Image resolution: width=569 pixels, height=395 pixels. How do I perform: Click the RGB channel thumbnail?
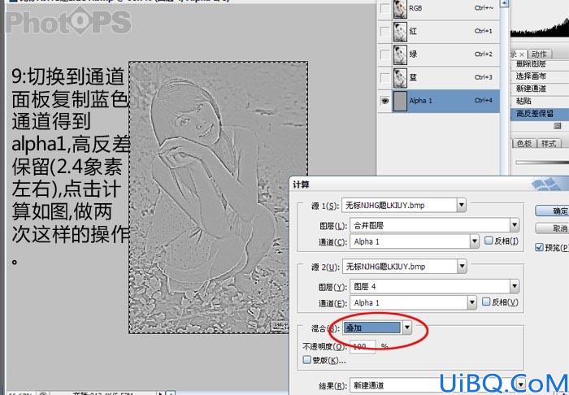400,9
